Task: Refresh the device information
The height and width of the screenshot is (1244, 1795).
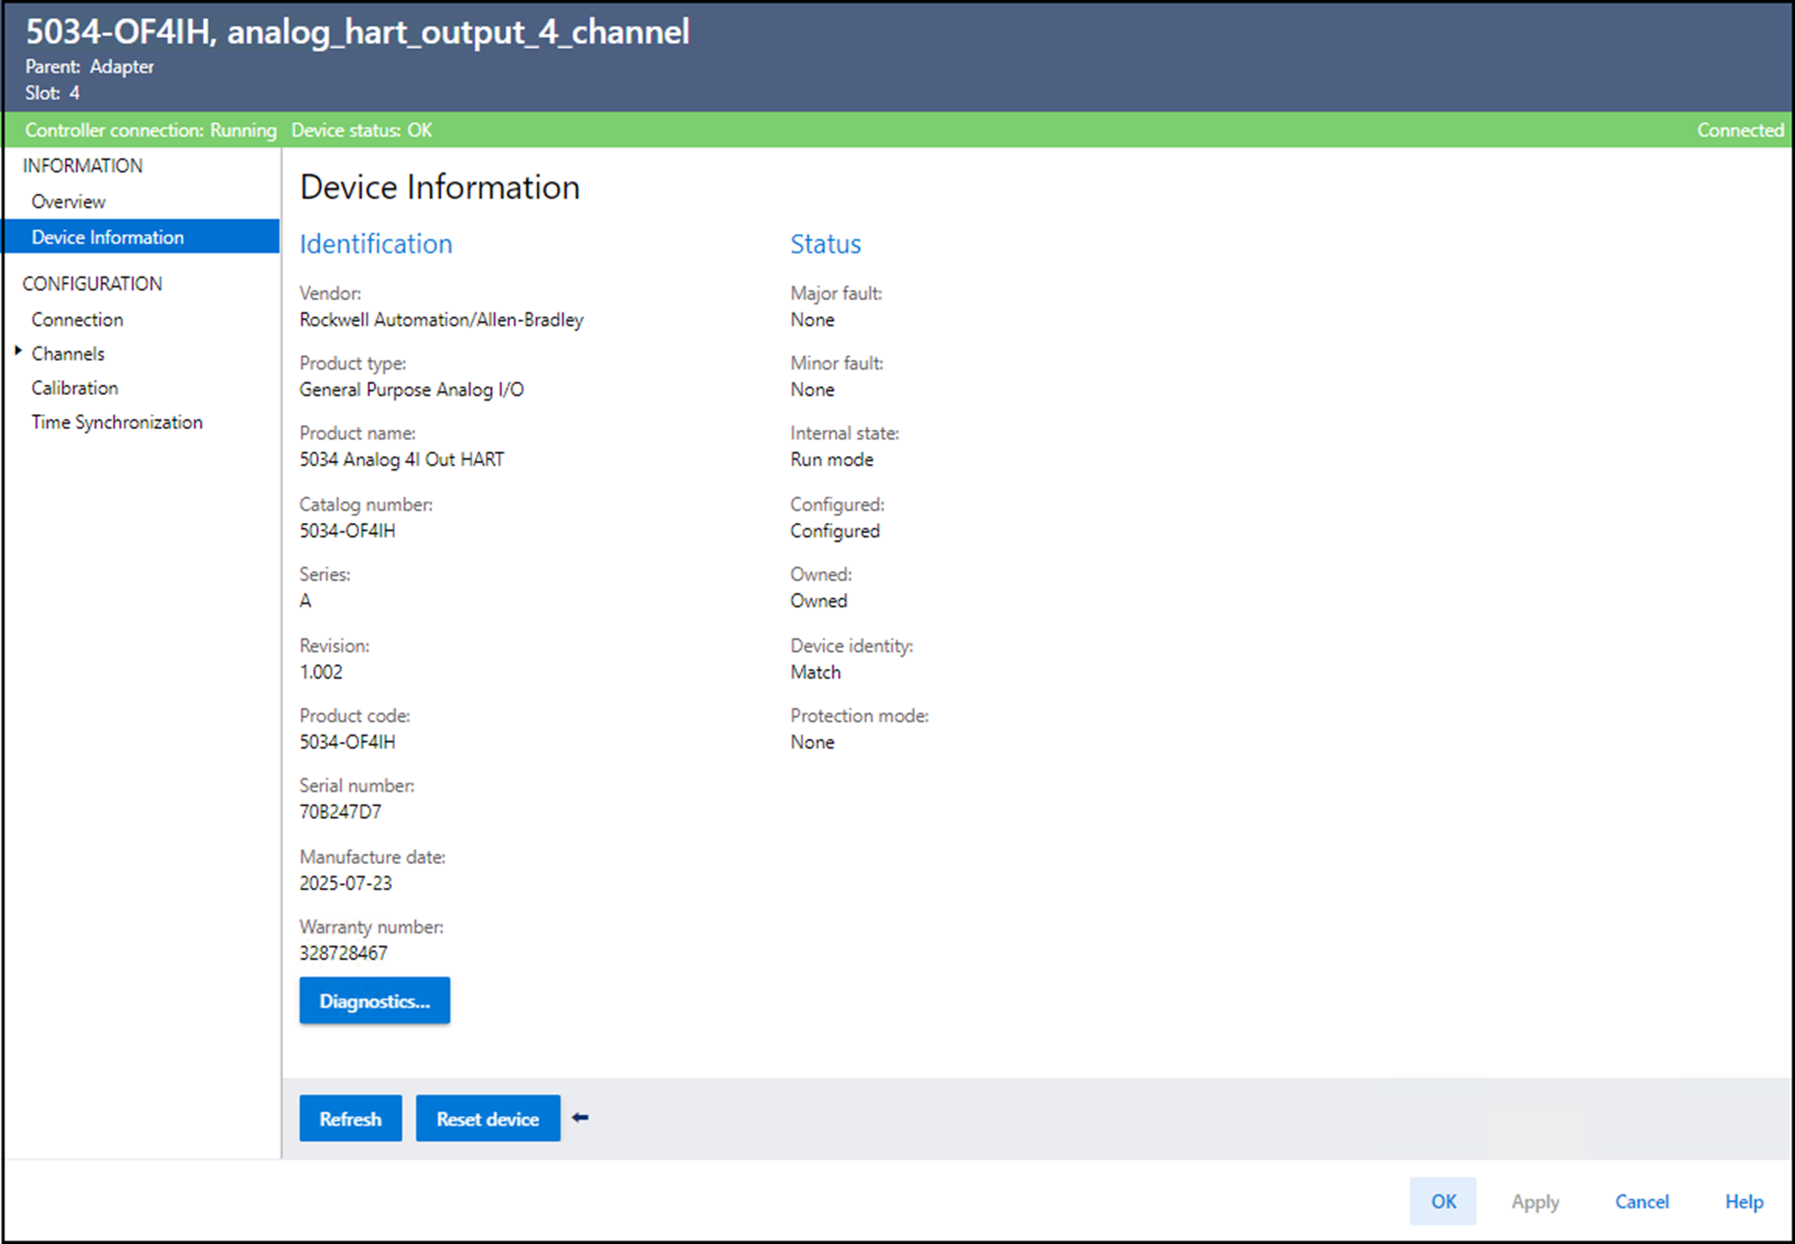Action: tap(350, 1119)
